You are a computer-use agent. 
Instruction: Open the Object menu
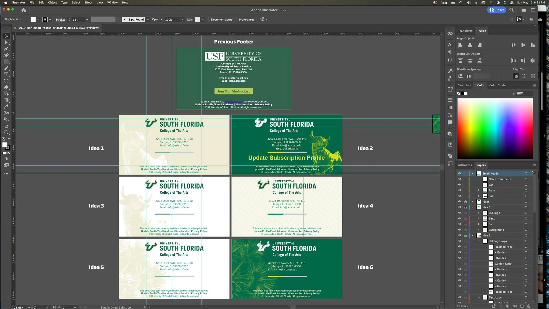[x=52, y=2]
